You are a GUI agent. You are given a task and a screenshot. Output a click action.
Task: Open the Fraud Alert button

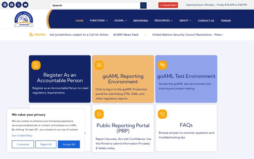[168, 5]
